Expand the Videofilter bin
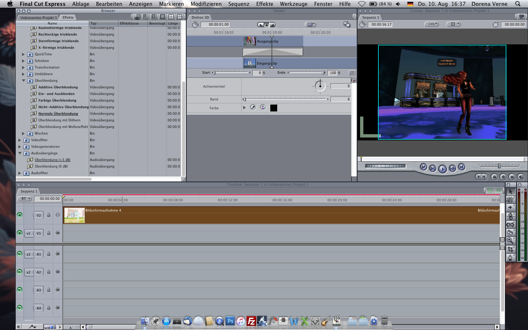 coord(20,140)
